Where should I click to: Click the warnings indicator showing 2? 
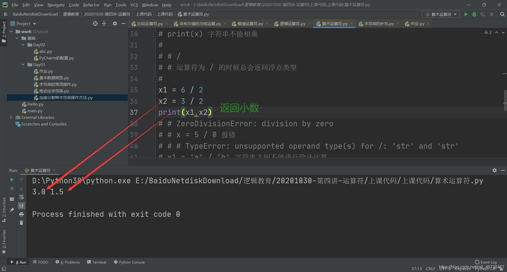coord(488,32)
